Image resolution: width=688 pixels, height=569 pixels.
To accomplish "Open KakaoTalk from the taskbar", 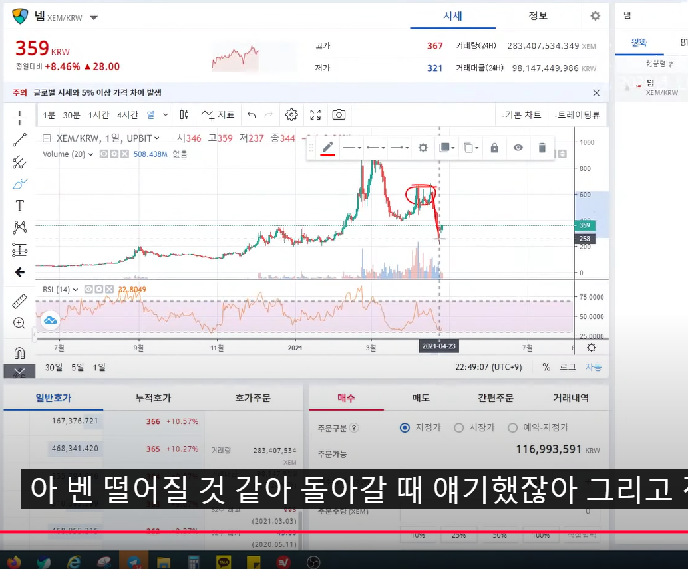I will [224, 562].
